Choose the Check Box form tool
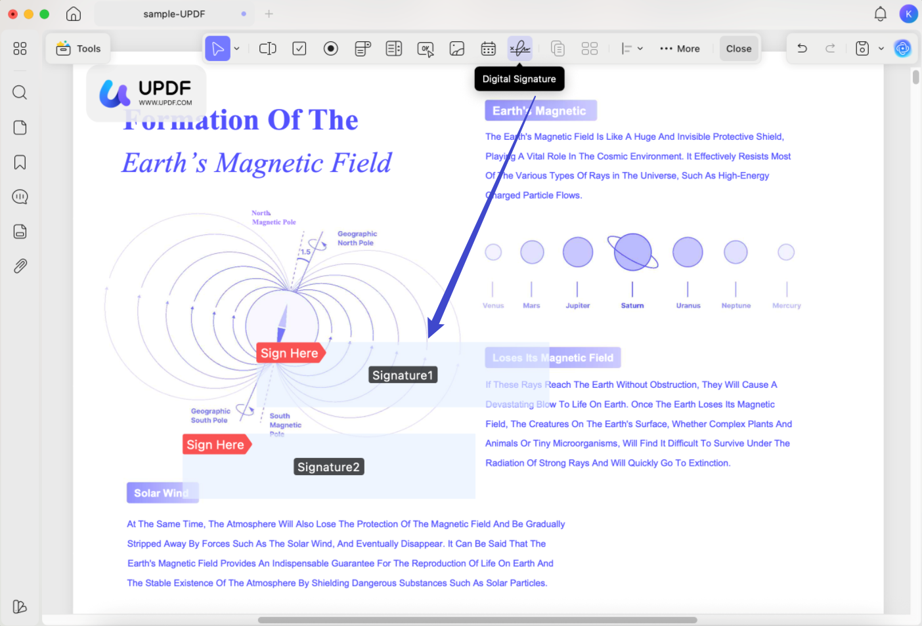Screen dimensions: 922x626 click(299, 49)
